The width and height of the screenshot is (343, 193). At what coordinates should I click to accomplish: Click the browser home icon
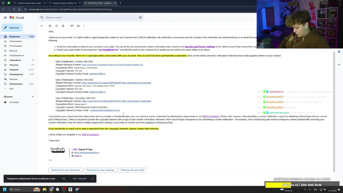[x=19, y=9]
